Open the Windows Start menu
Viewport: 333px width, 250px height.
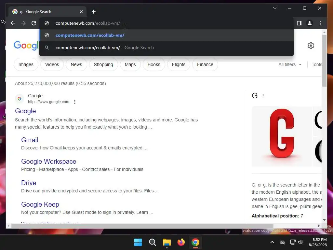click(x=138, y=242)
